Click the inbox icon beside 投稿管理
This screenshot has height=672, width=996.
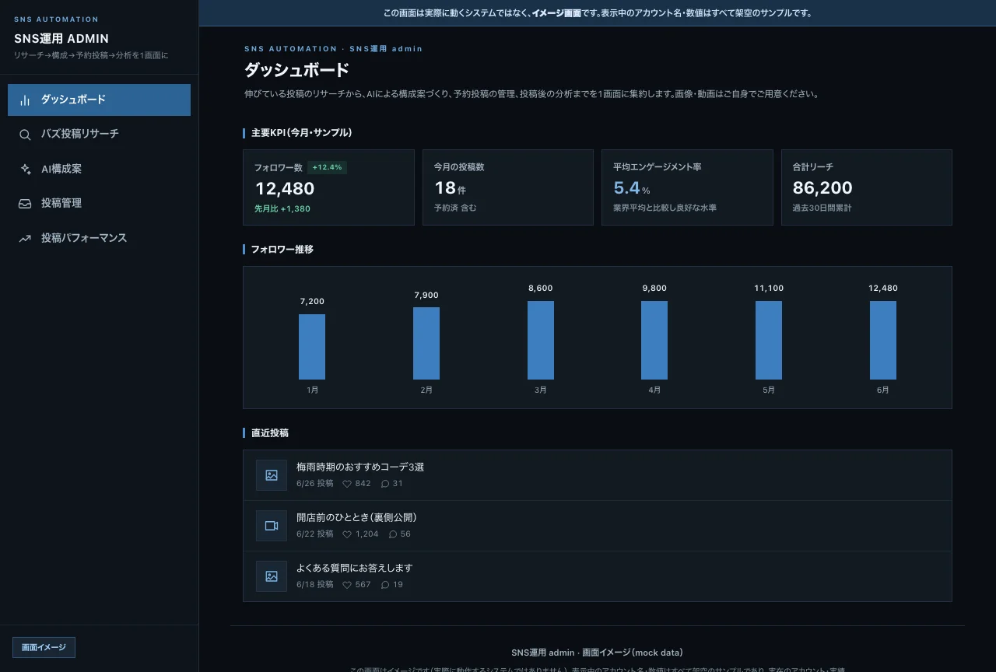25,204
